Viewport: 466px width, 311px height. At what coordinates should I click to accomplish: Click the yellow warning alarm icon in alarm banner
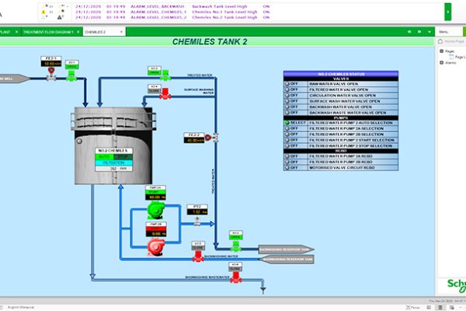(x=43, y=12)
